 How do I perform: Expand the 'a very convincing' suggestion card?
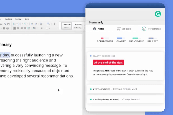click(125, 89)
